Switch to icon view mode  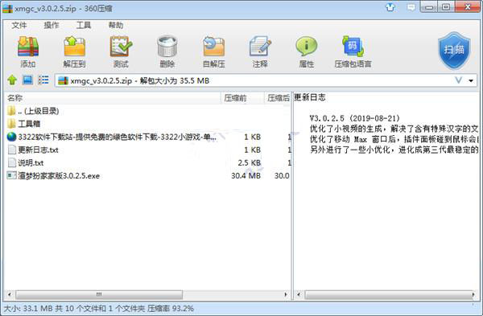[27, 80]
